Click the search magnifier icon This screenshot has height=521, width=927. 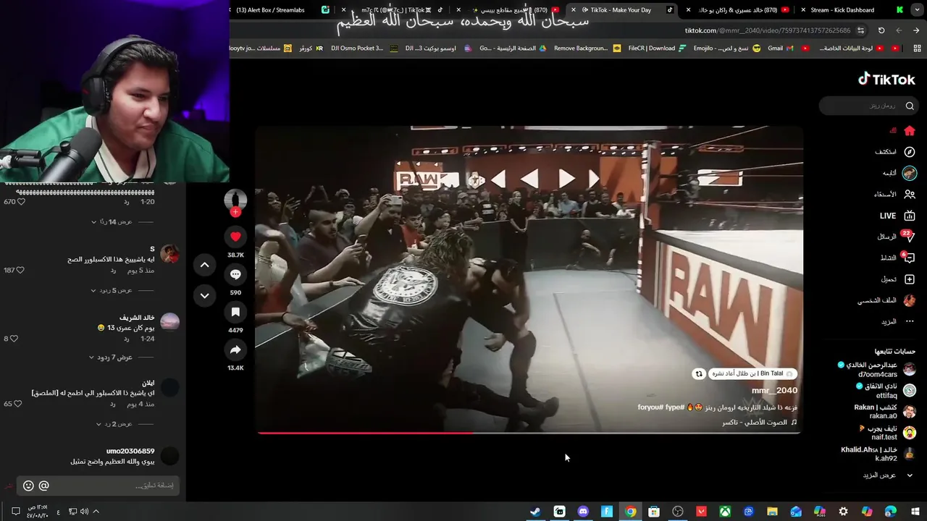(x=910, y=106)
